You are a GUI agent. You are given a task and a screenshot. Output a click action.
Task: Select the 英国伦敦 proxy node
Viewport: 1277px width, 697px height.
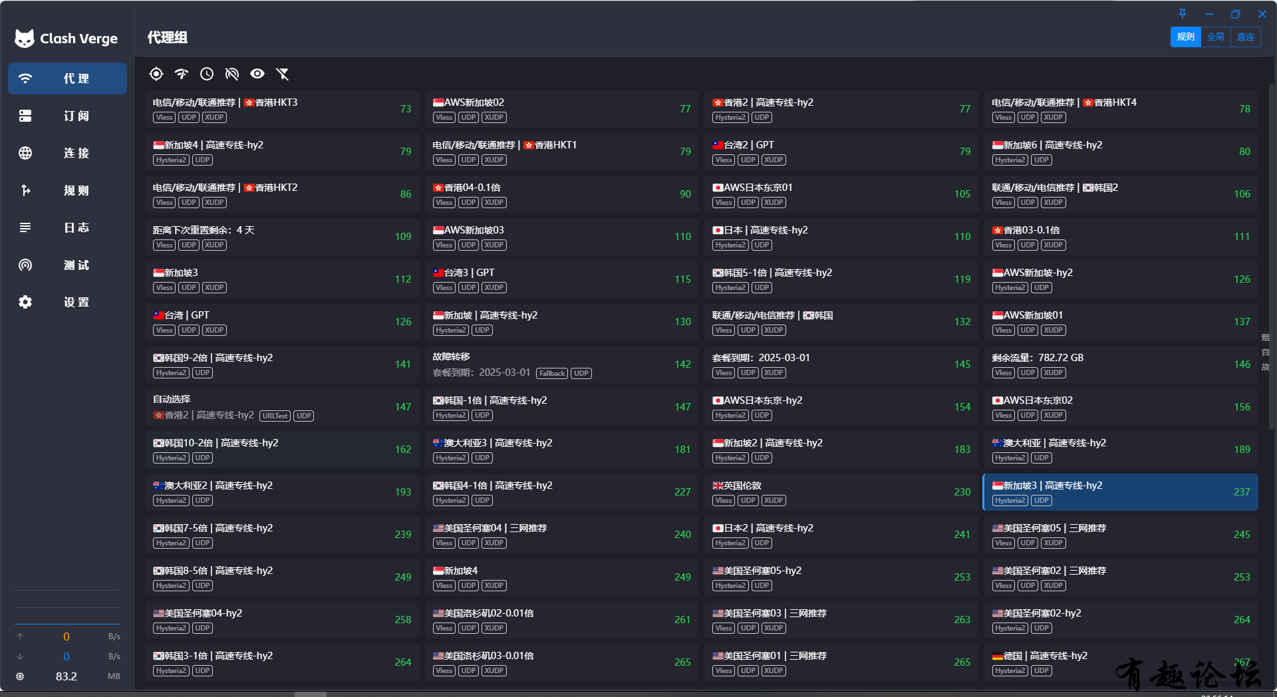click(841, 492)
